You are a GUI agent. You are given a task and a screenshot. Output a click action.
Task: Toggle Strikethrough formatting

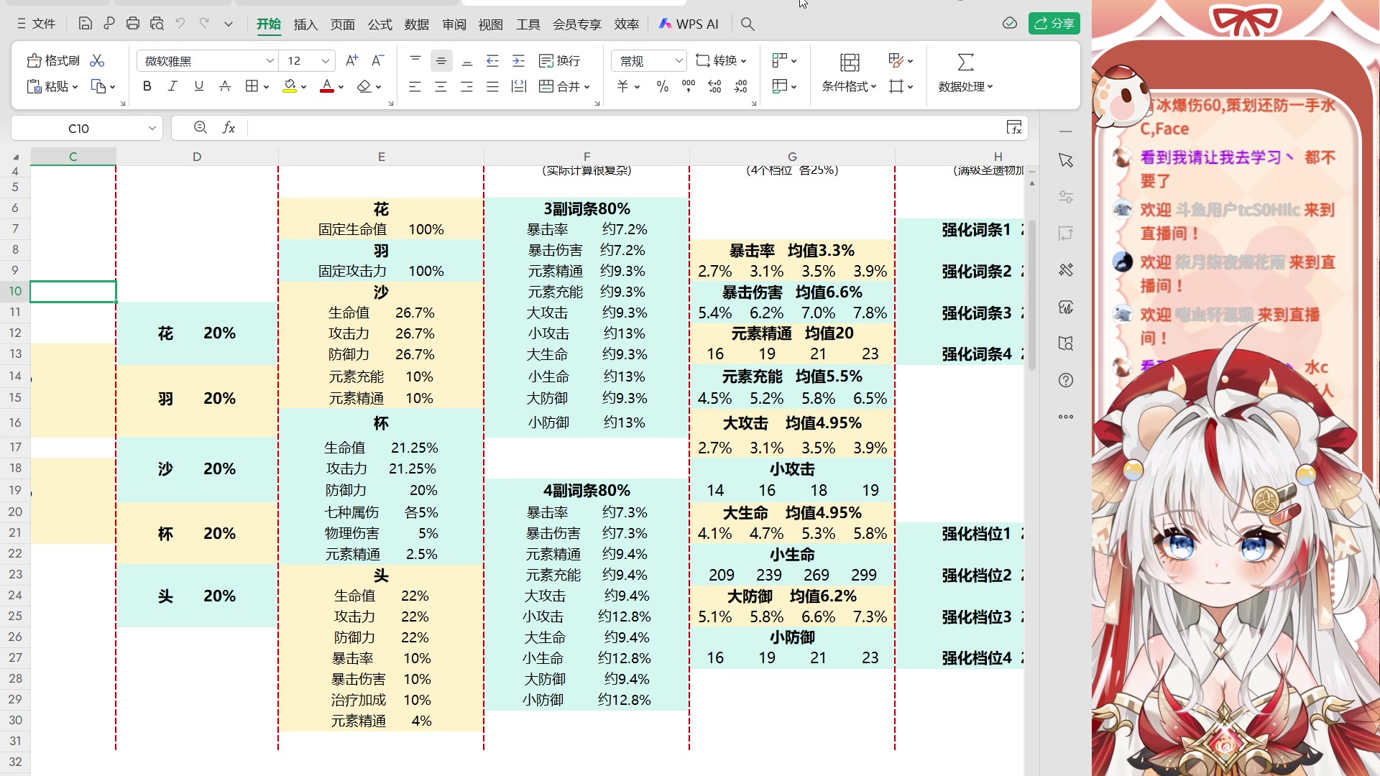click(x=225, y=86)
